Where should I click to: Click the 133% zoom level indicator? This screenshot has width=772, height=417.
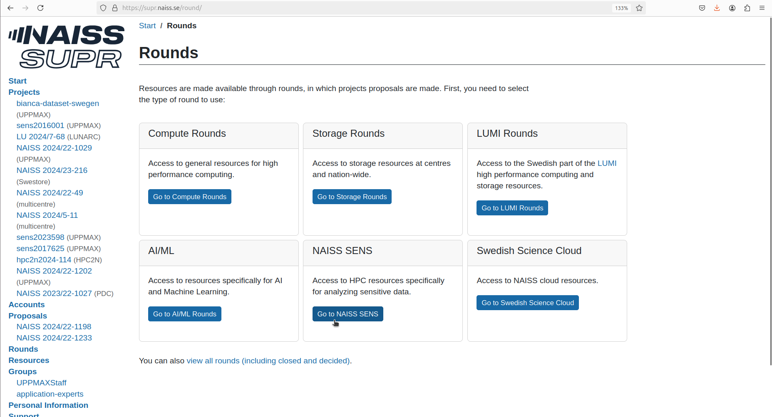click(621, 8)
